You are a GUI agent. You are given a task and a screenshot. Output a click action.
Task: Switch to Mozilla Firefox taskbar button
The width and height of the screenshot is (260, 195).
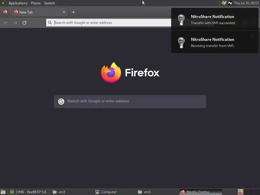point(201,192)
